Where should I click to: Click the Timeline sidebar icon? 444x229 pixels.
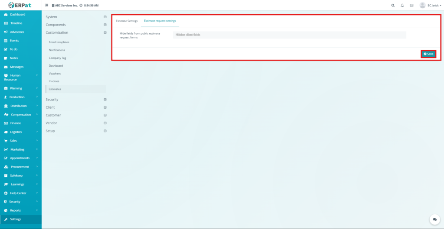(x=6, y=23)
